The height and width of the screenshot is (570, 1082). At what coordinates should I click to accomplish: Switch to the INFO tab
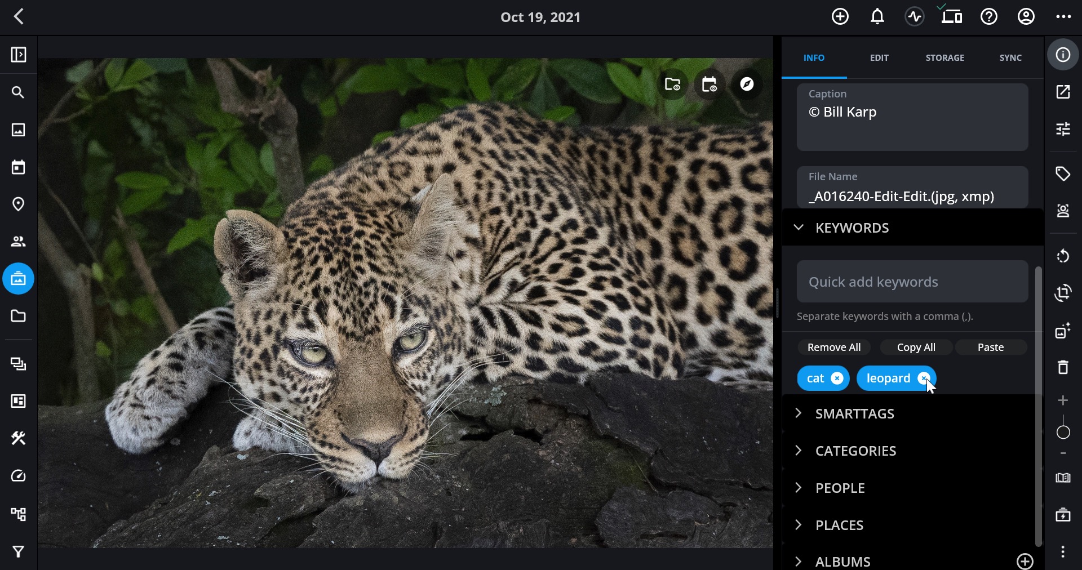click(x=814, y=57)
